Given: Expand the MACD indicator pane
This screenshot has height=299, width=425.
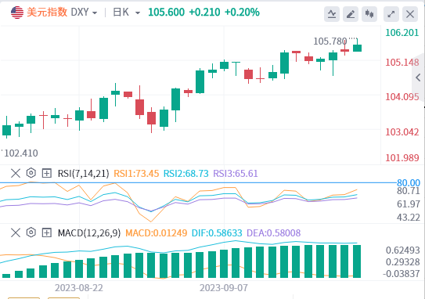Looking at the screenshot, I should pyautogui.click(x=47, y=232).
